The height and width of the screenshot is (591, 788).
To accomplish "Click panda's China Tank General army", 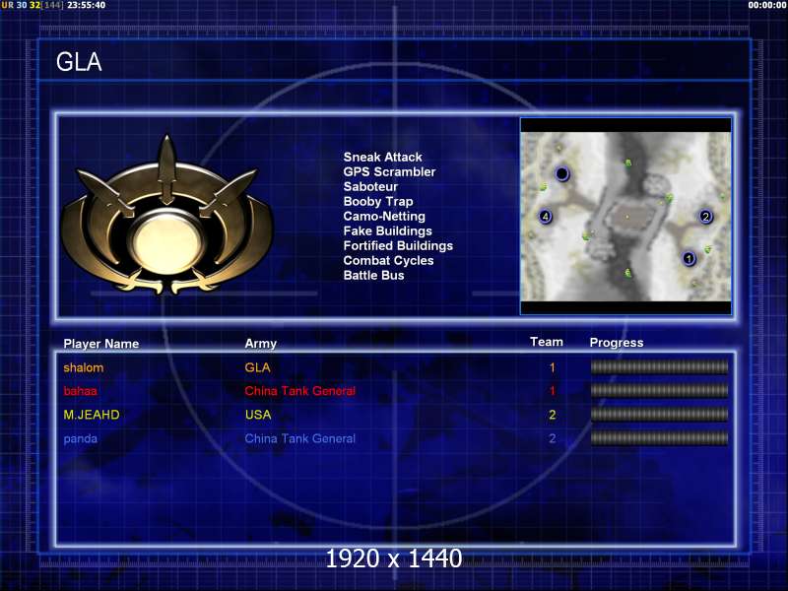I will 300,438.
